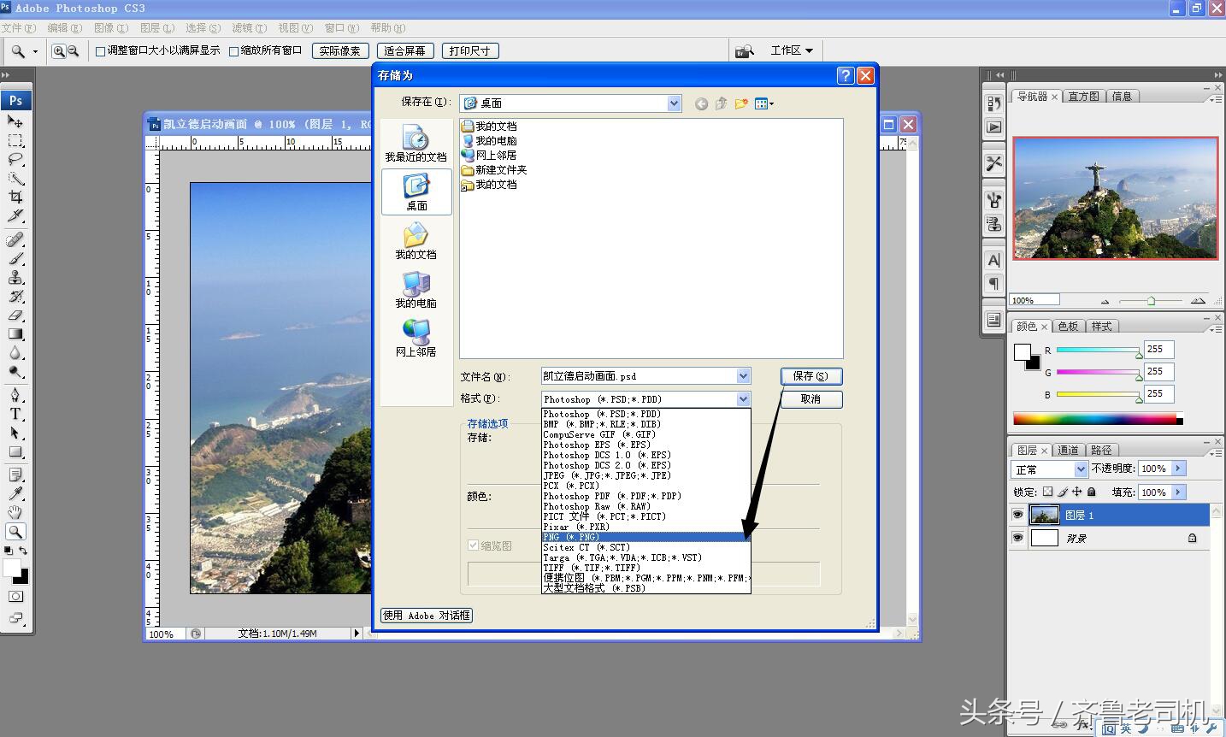Select the Blur tool
Screen dimensions: 1226x737
coord(15,352)
